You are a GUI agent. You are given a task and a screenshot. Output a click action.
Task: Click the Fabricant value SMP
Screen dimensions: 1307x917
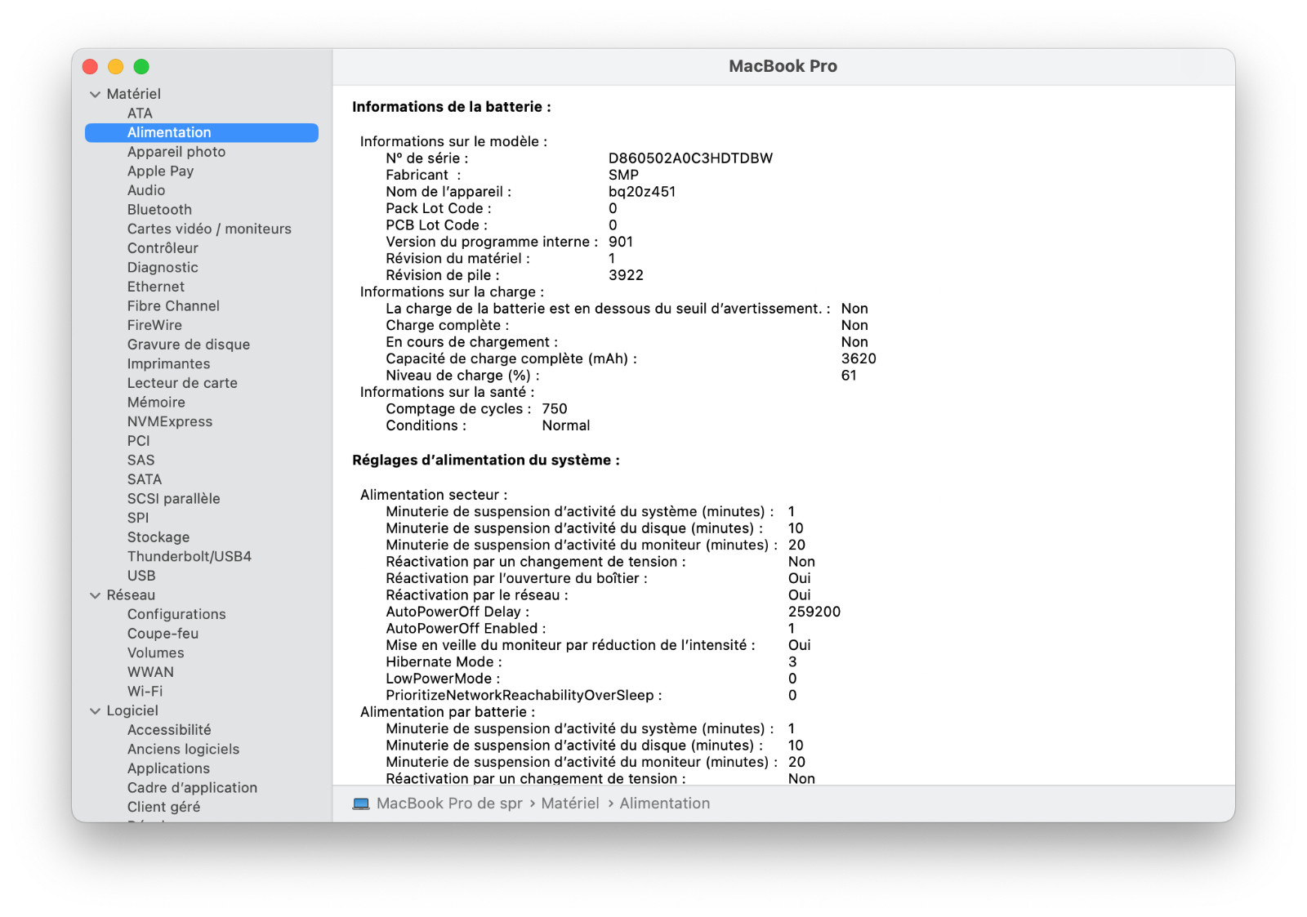(x=623, y=175)
